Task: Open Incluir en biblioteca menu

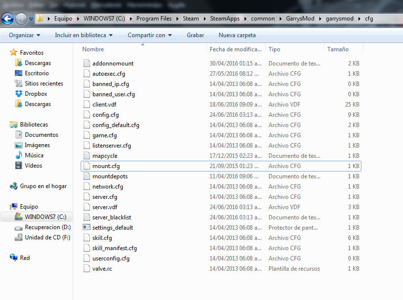Action: pos(84,35)
